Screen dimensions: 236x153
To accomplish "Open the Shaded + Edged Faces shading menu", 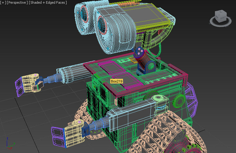I will [48, 2].
